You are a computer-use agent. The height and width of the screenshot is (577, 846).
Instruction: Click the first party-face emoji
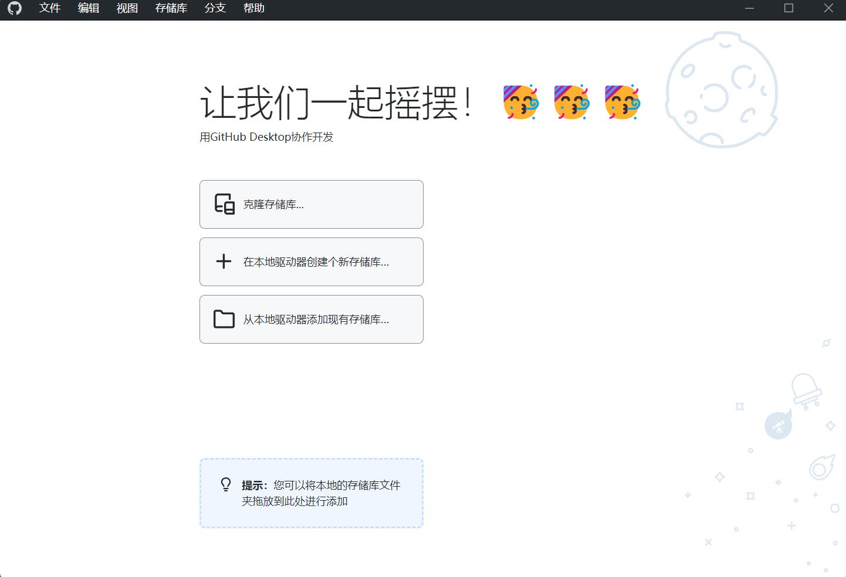pyautogui.click(x=520, y=102)
